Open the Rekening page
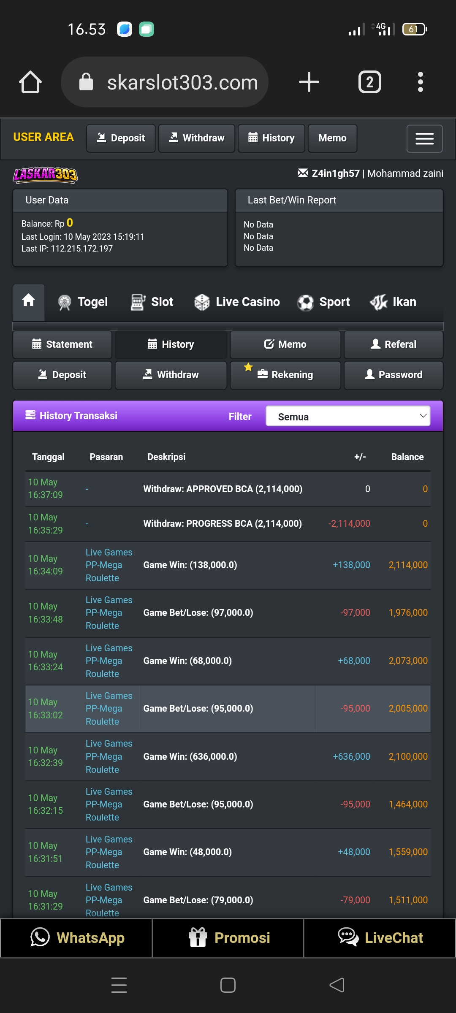 pyautogui.click(x=285, y=375)
